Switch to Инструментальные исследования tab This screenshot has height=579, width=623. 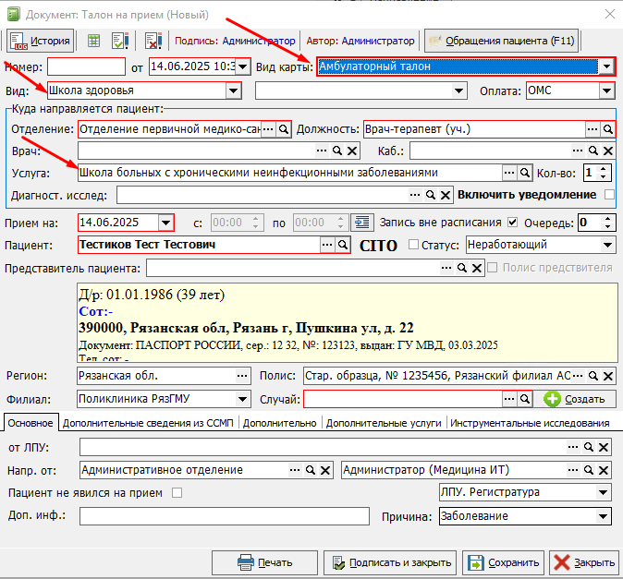(x=530, y=423)
